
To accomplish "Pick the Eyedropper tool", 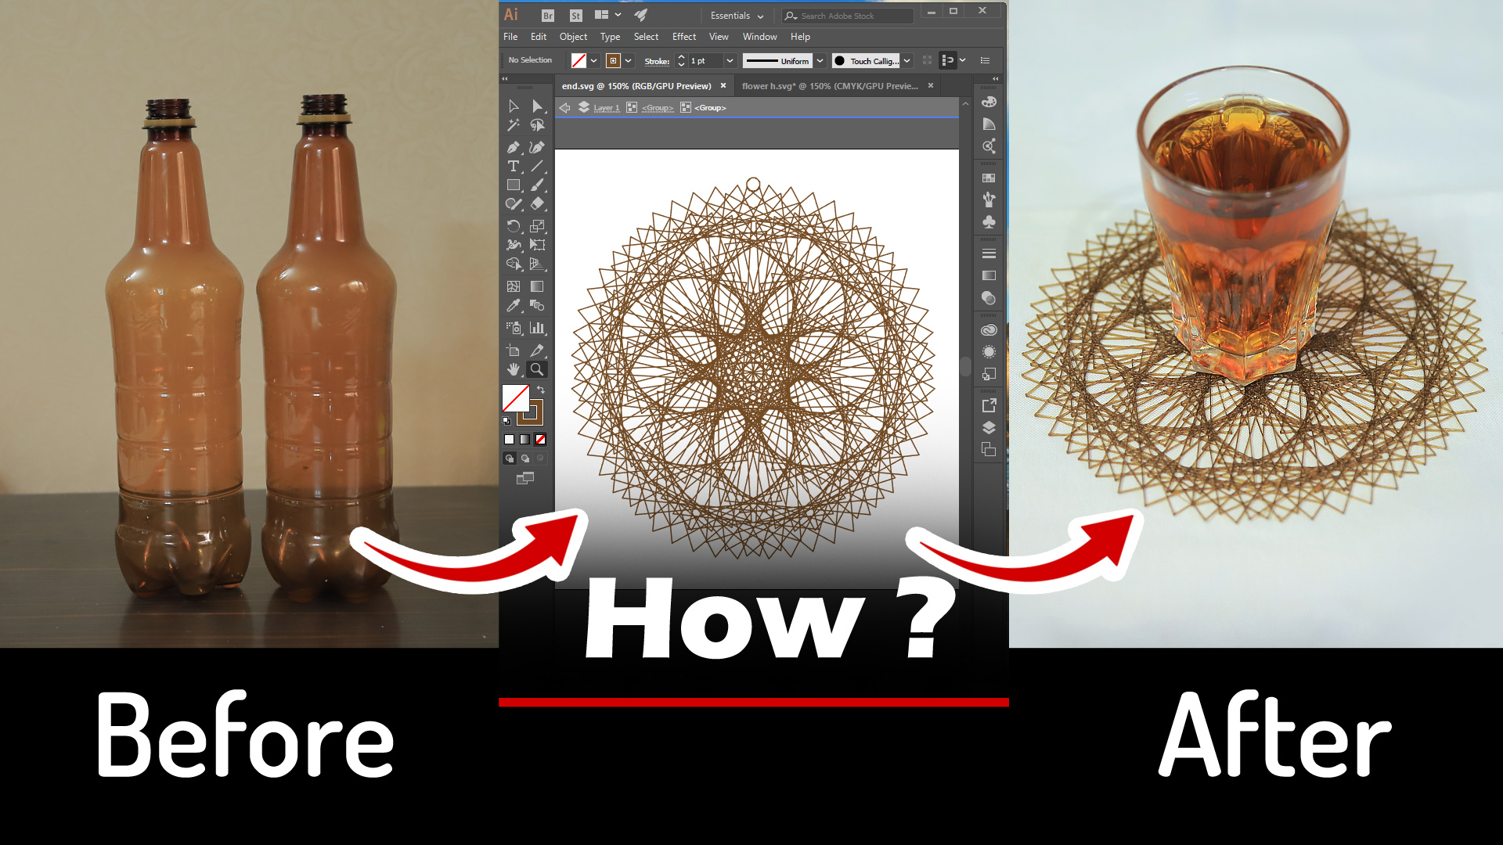I will tap(513, 306).
